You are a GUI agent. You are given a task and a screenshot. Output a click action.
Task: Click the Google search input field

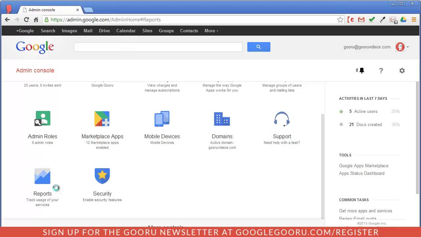(158, 47)
